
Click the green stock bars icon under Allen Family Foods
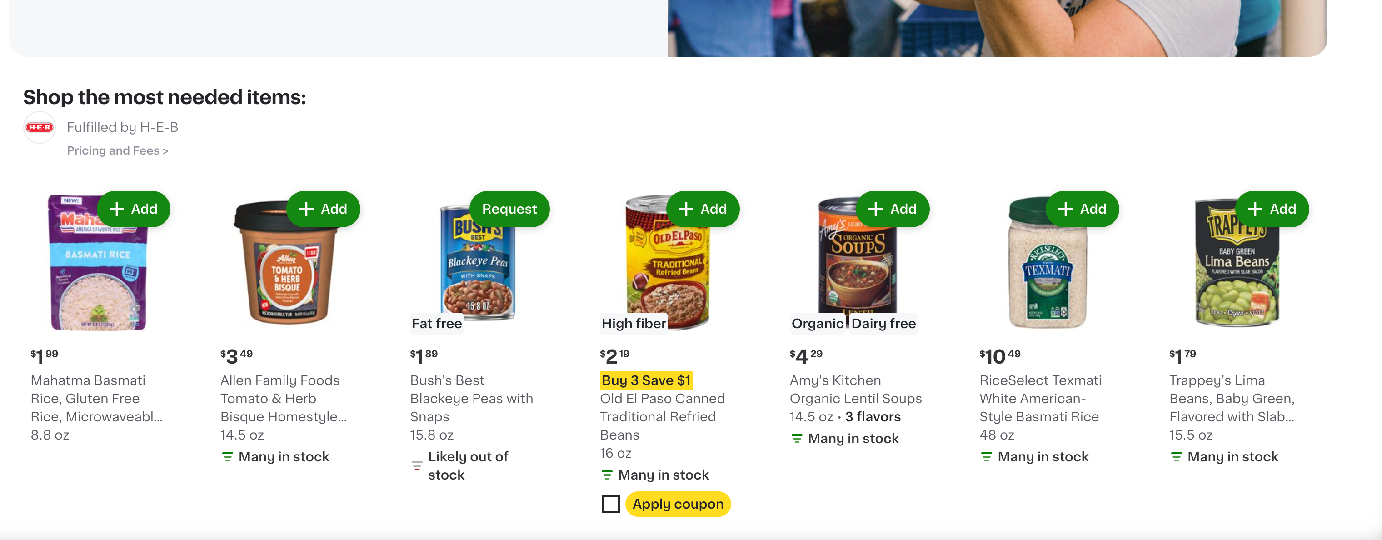(228, 456)
